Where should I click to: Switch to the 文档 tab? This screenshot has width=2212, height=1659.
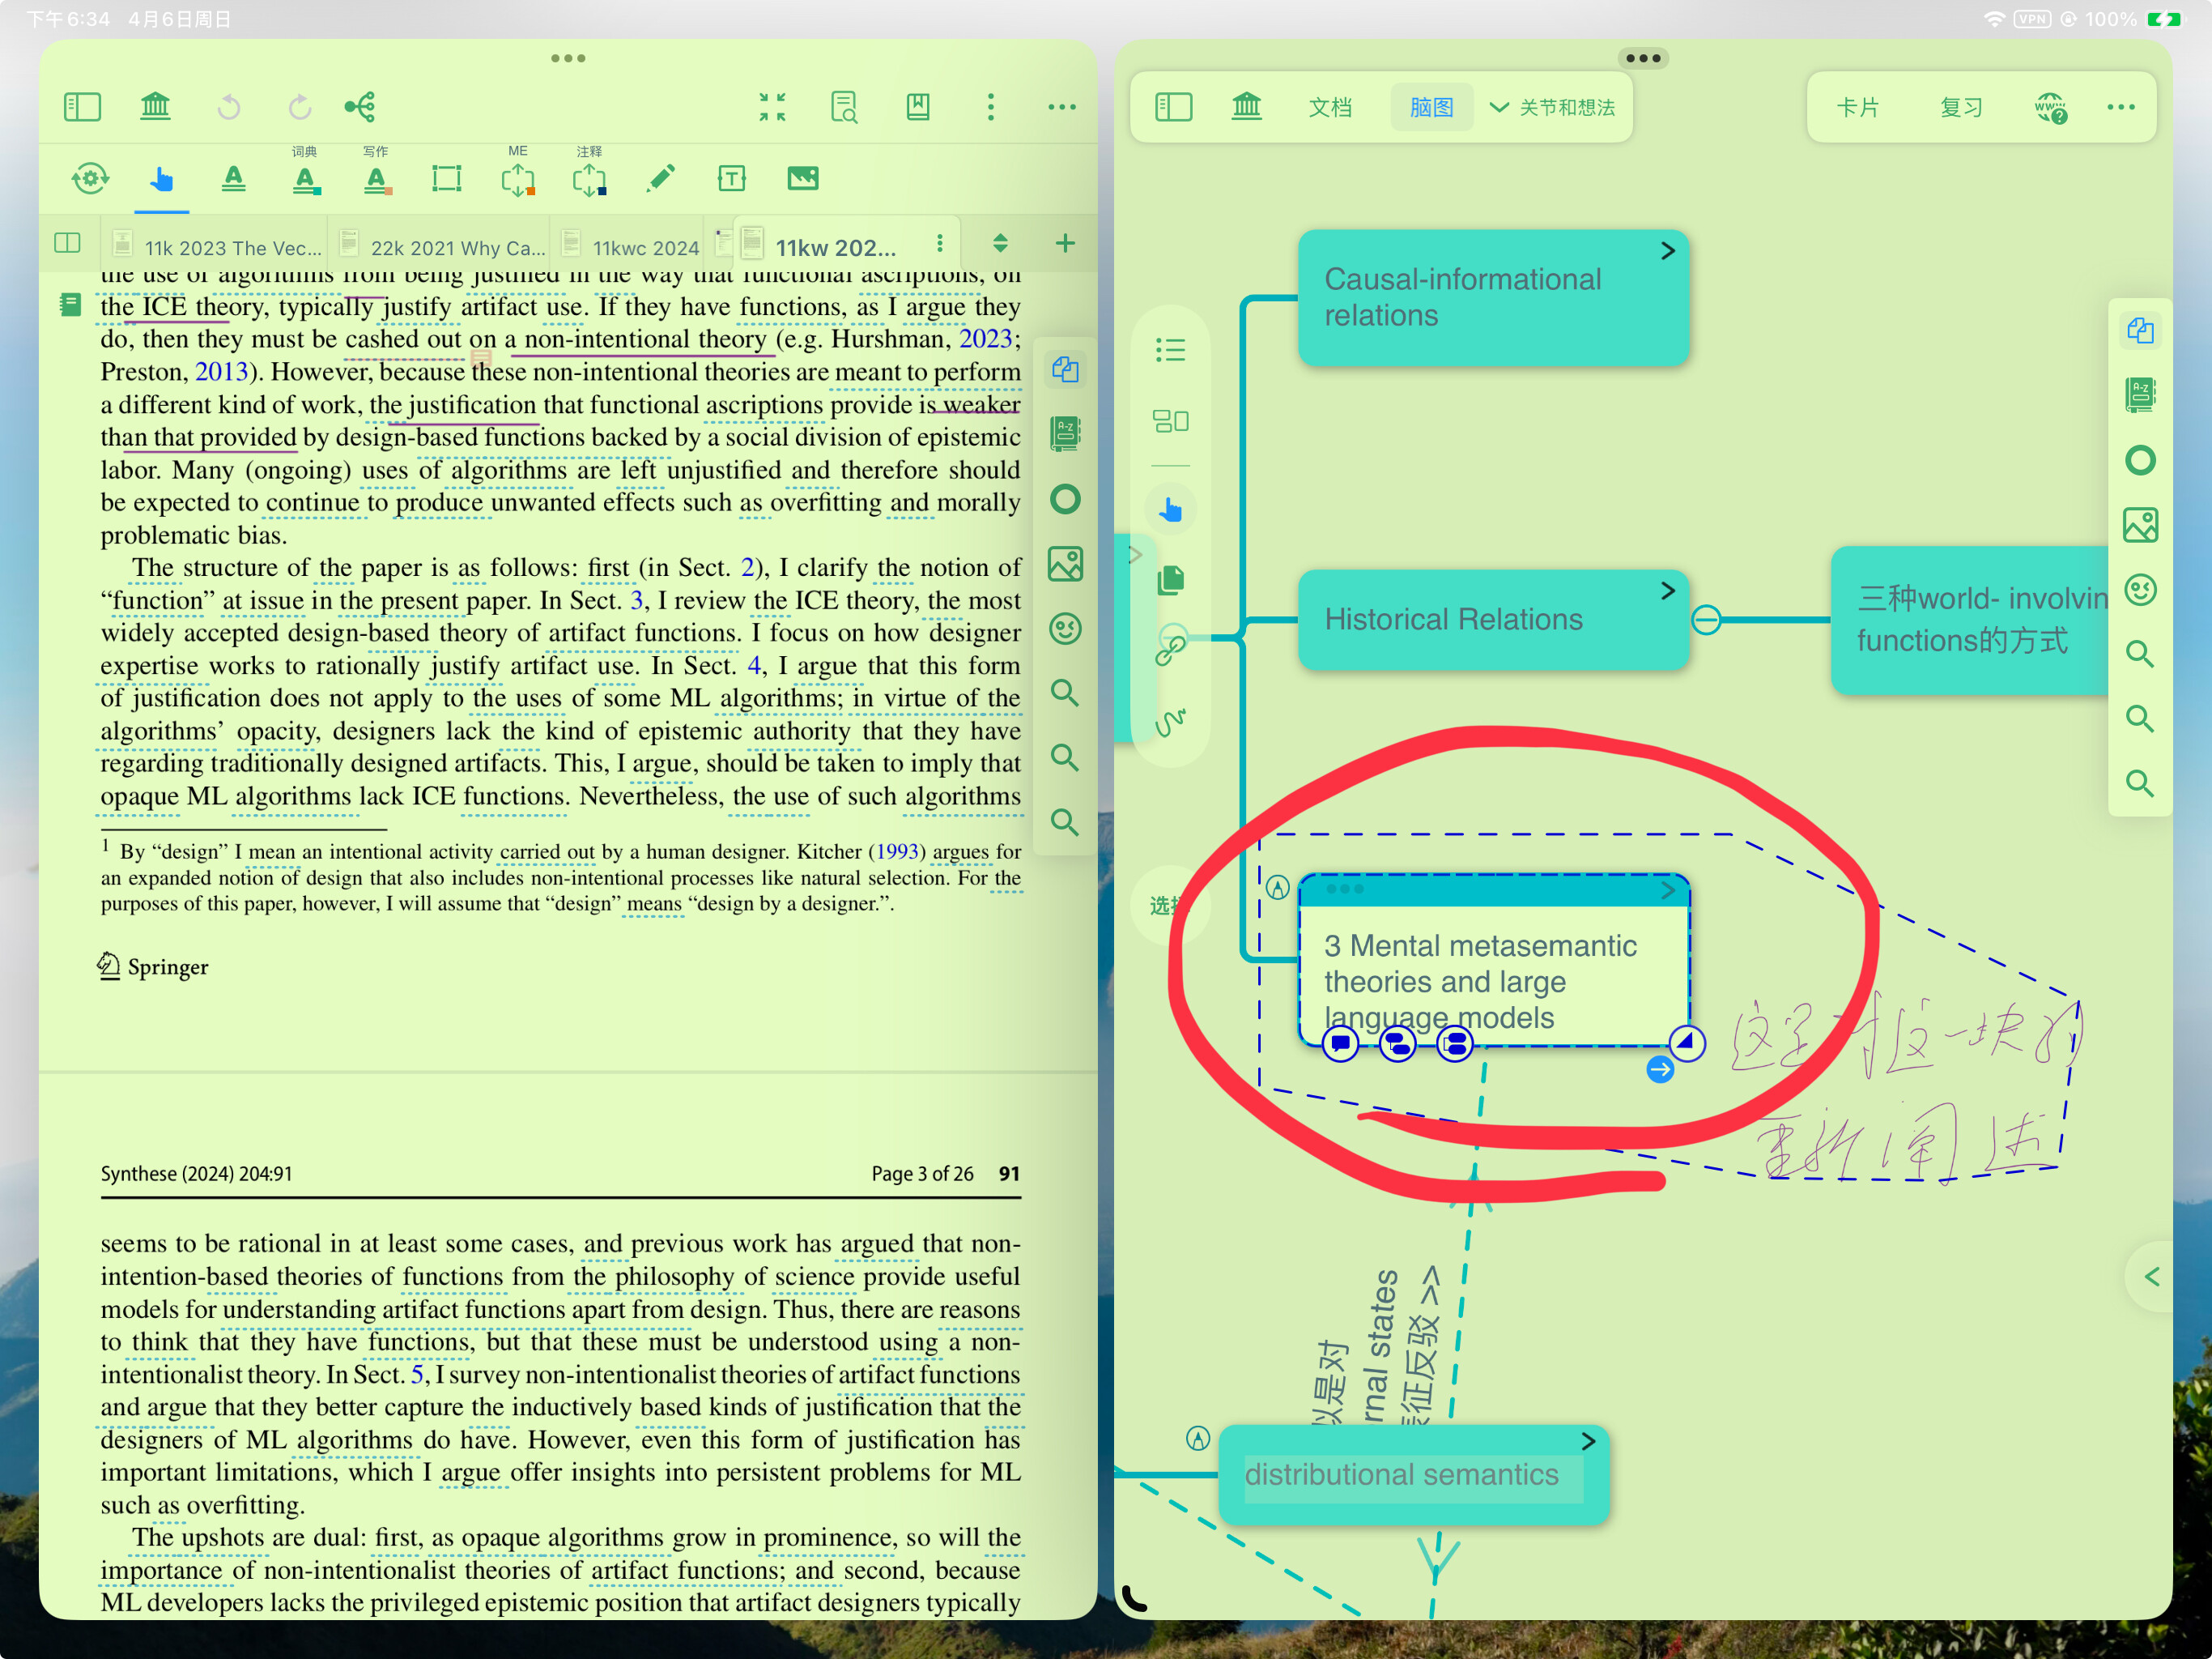click(x=1330, y=107)
